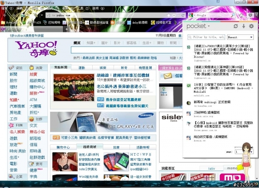This screenshot has height=188, width=259.
Task: Click the Pocket download arrow icon
Action: [x=244, y=26]
